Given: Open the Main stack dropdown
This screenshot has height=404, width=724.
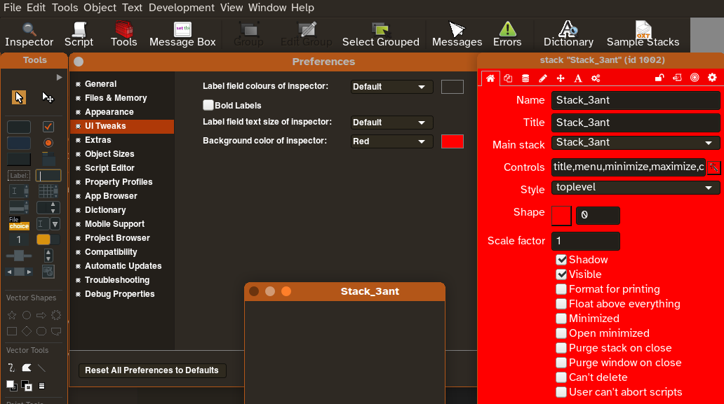Looking at the screenshot, I should tap(636, 143).
